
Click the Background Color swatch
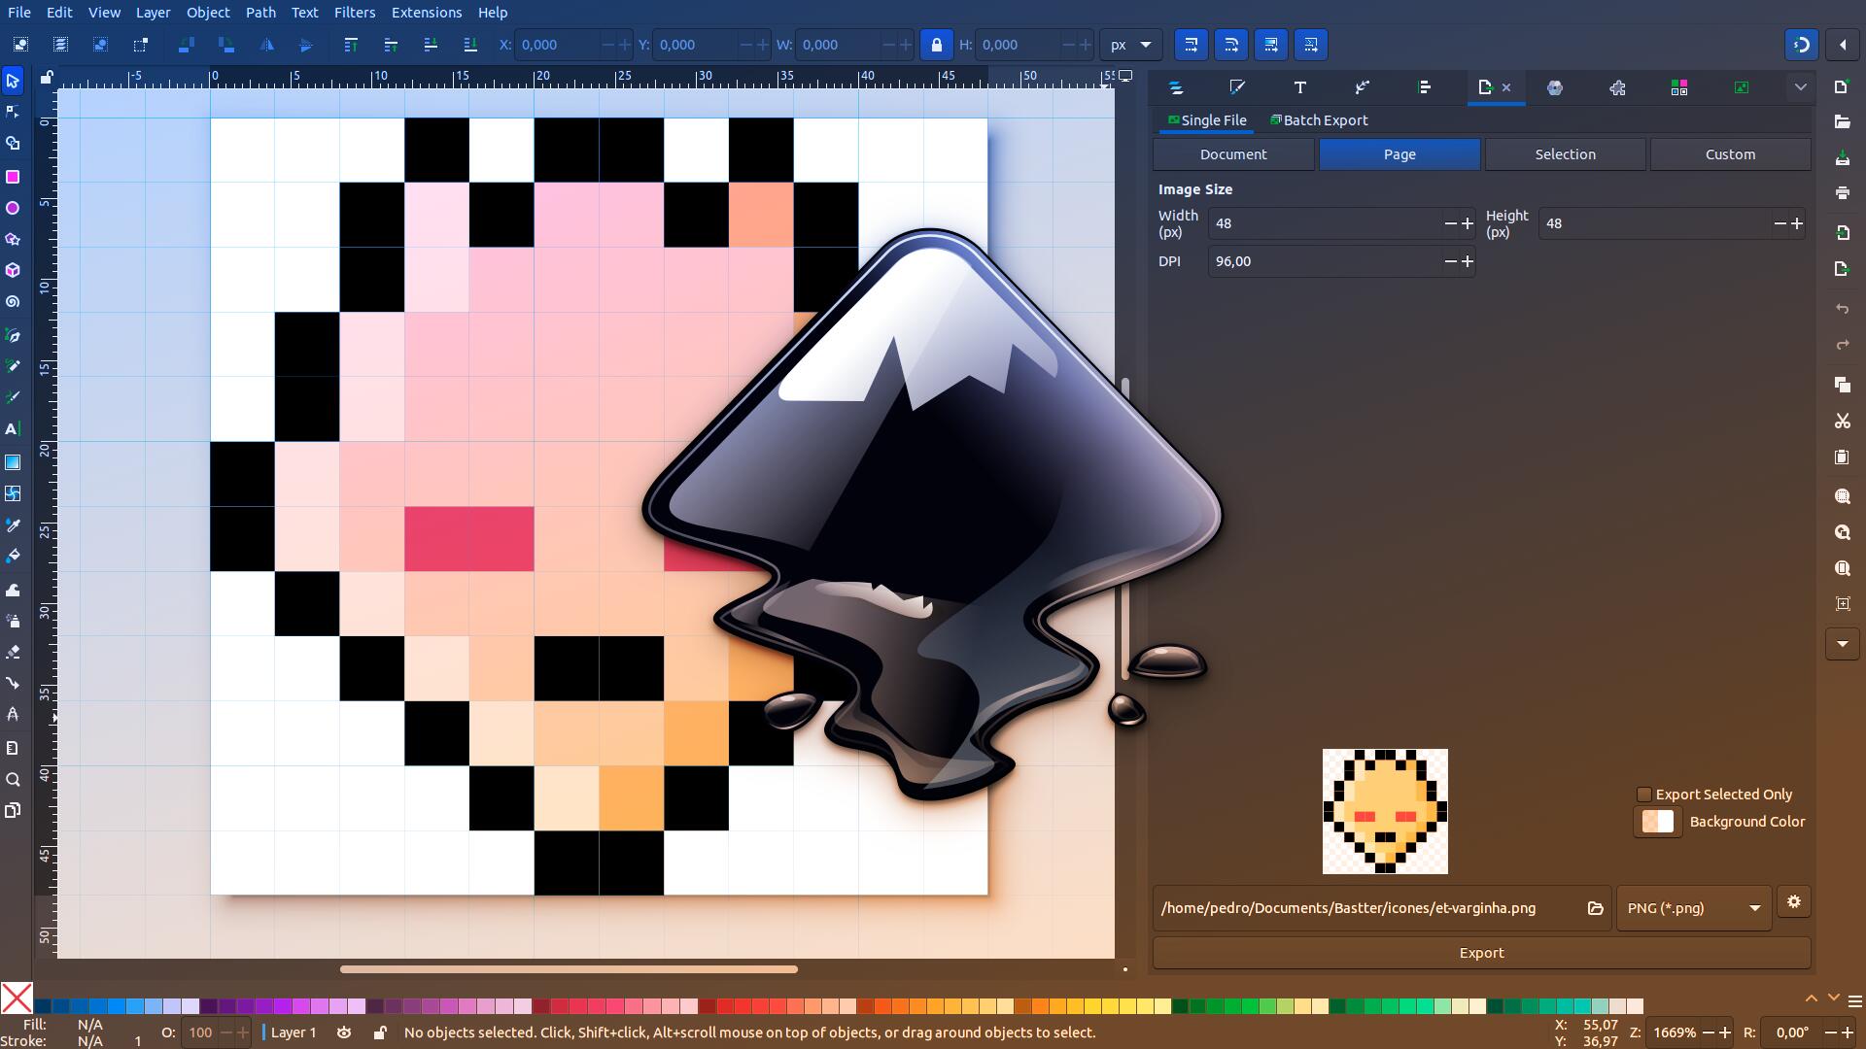1657,822
